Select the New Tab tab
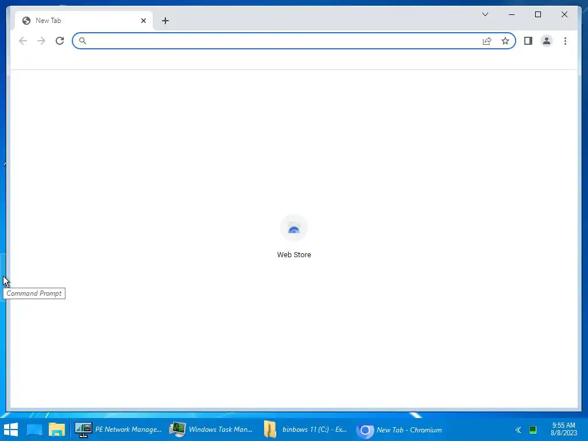 pos(83,21)
